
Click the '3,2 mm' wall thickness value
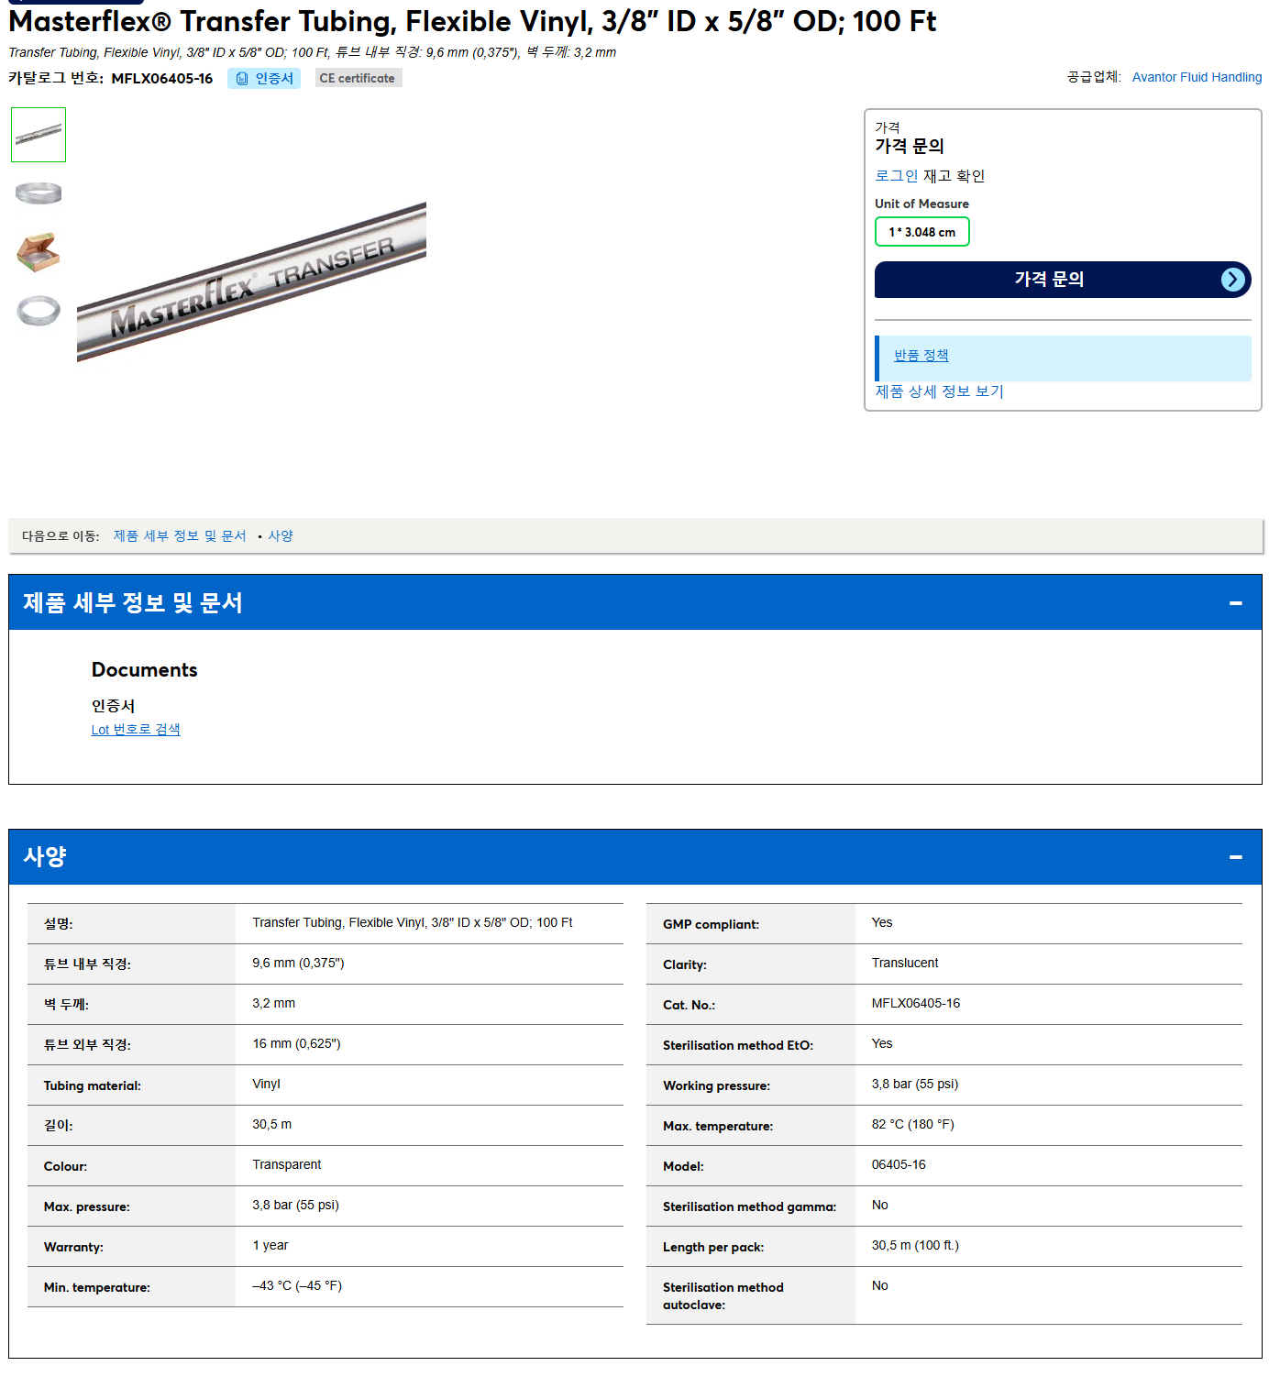pyautogui.click(x=274, y=1003)
